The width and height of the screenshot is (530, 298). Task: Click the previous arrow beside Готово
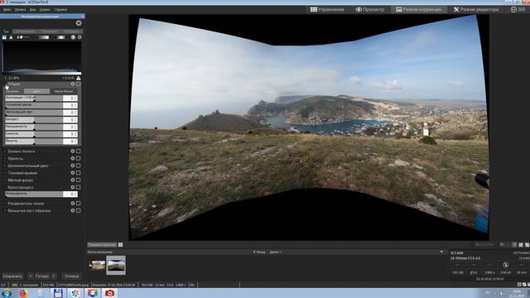pyautogui.click(x=31, y=276)
